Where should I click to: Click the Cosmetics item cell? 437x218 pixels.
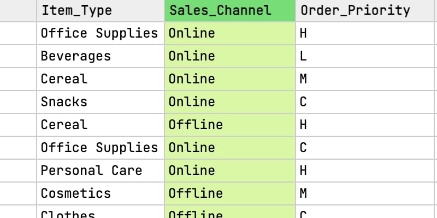101,193
